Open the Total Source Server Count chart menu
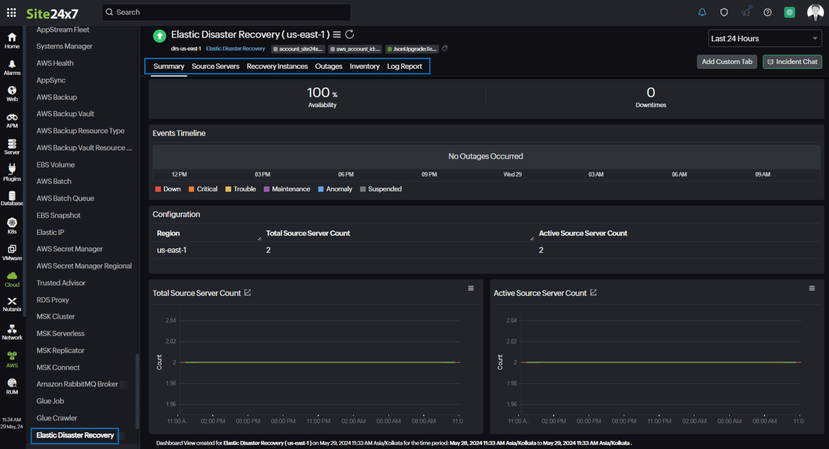The height and width of the screenshot is (449, 829). 471,288
